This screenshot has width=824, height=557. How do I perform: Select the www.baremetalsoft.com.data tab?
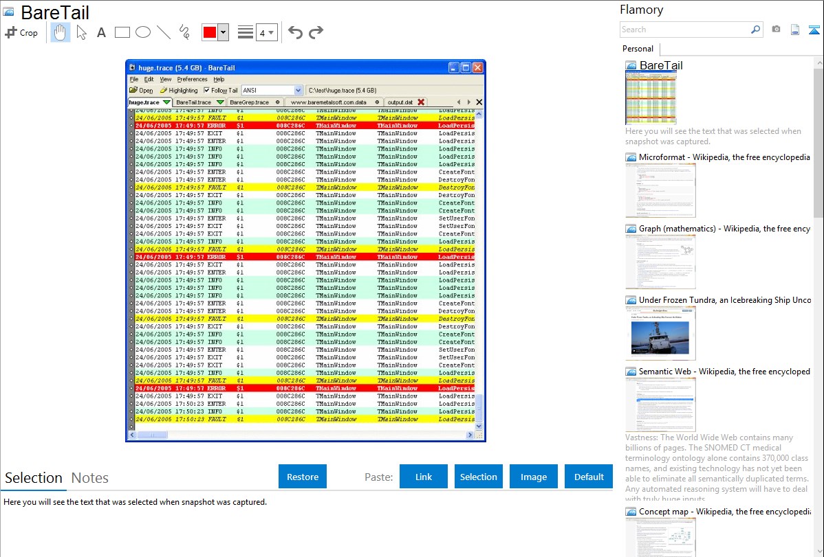(334, 102)
